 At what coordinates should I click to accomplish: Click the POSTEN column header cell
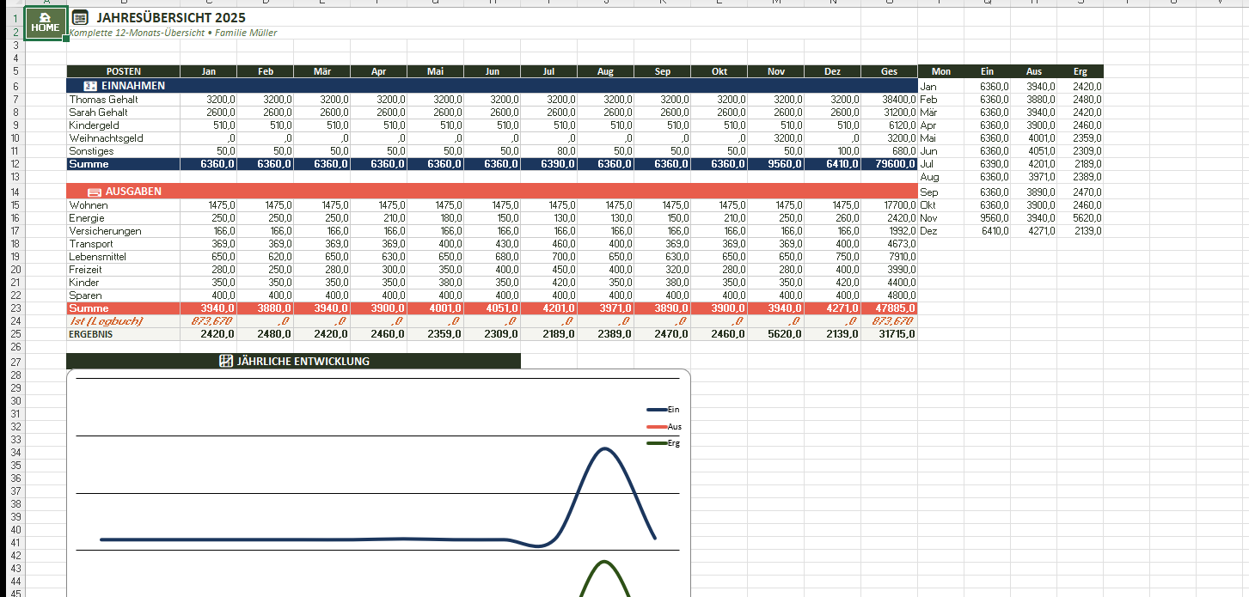click(123, 71)
